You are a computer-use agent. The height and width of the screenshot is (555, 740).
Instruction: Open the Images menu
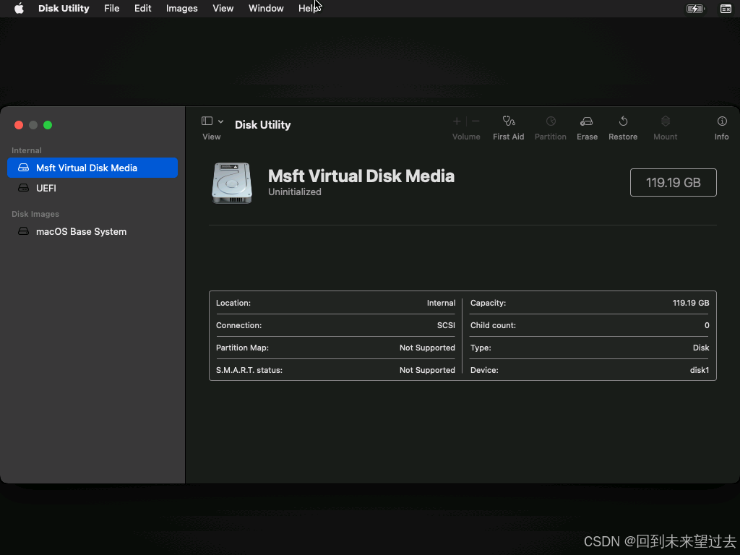[181, 8]
